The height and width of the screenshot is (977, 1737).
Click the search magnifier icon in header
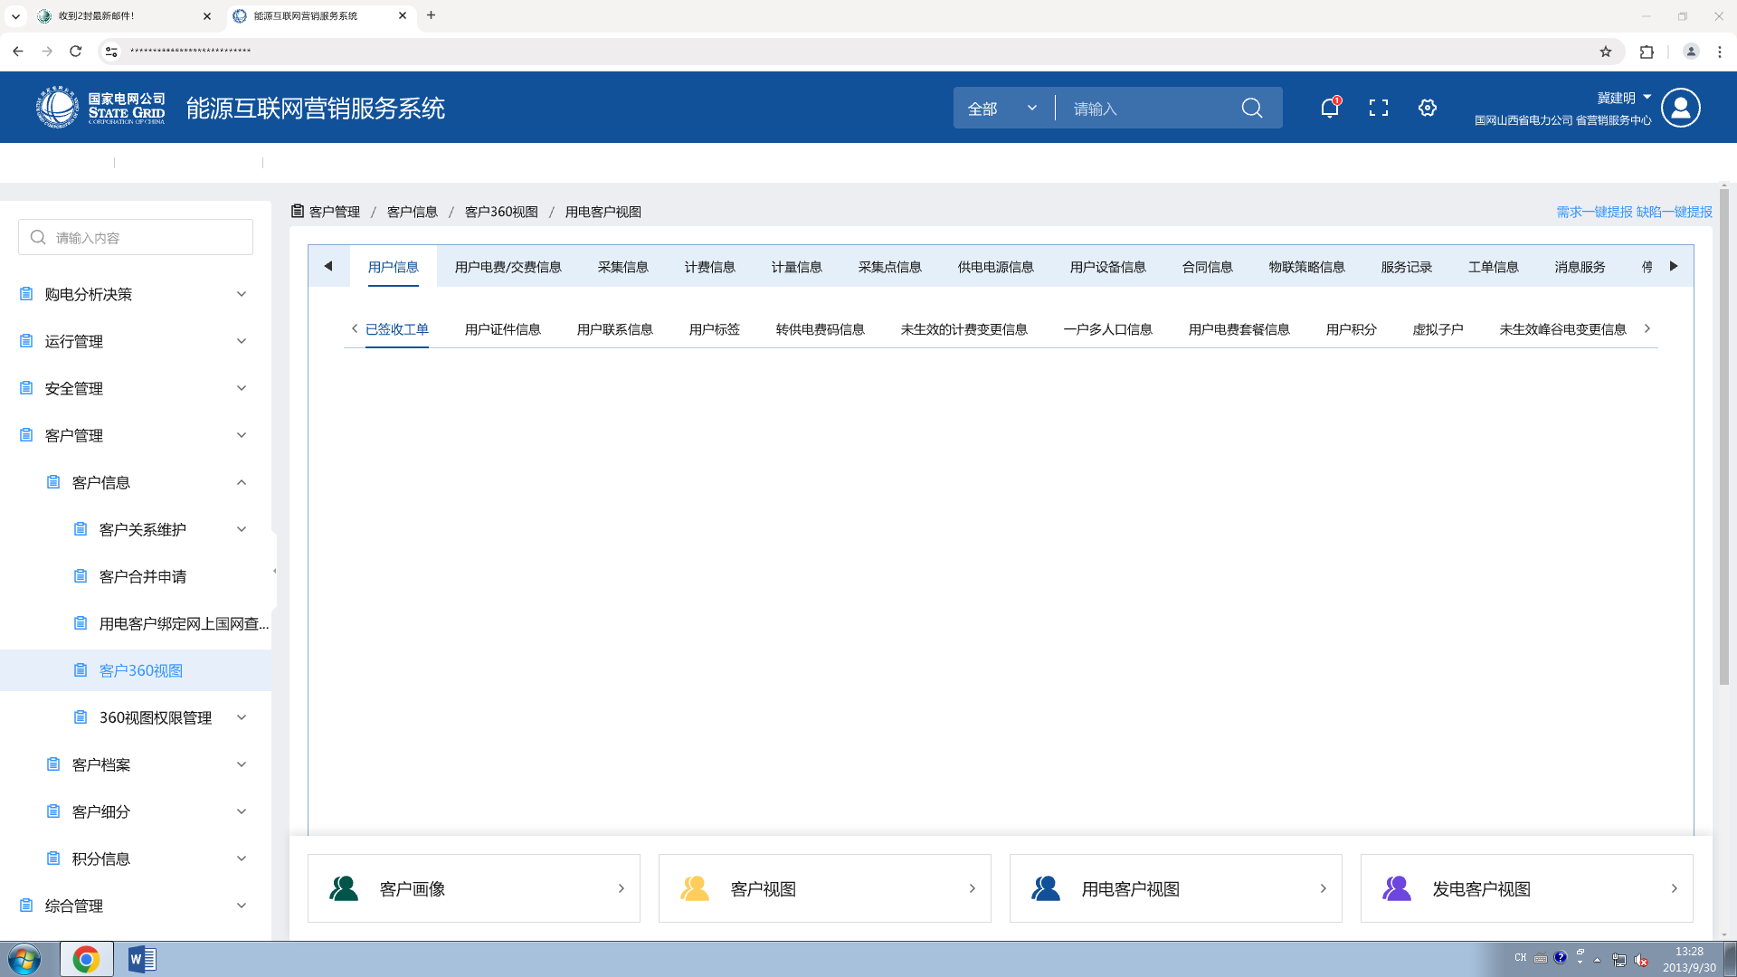pyautogui.click(x=1252, y=109)
